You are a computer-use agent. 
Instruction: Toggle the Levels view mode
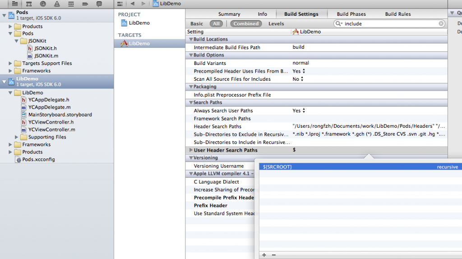click(276, 23)
